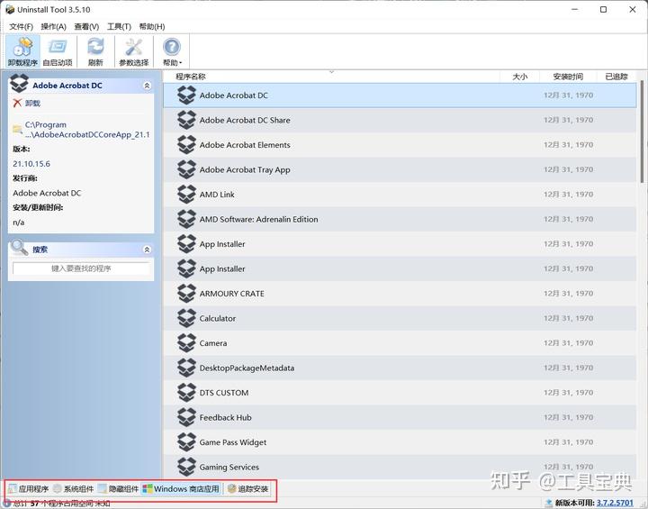648x509 pixels.
Task: Select the AMD Software: Adrenalin Edition entry
Action: pos(400,219)
